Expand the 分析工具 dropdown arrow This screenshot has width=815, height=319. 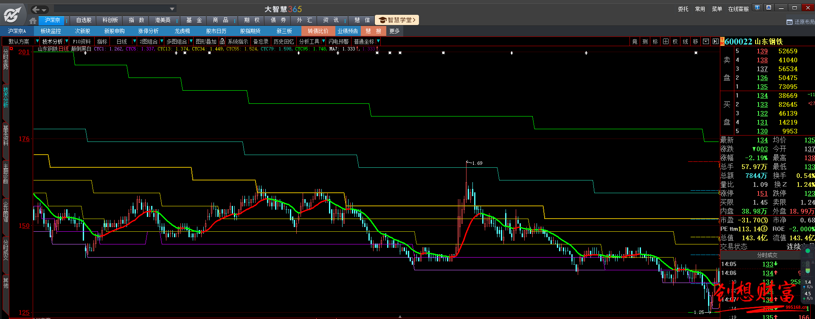pos(323,41)
